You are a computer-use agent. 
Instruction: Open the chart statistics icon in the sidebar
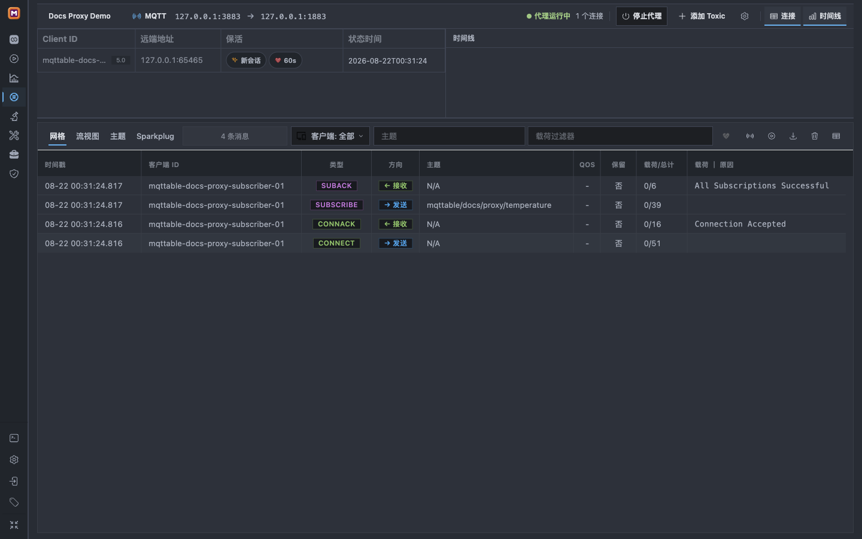coord(14,78)
